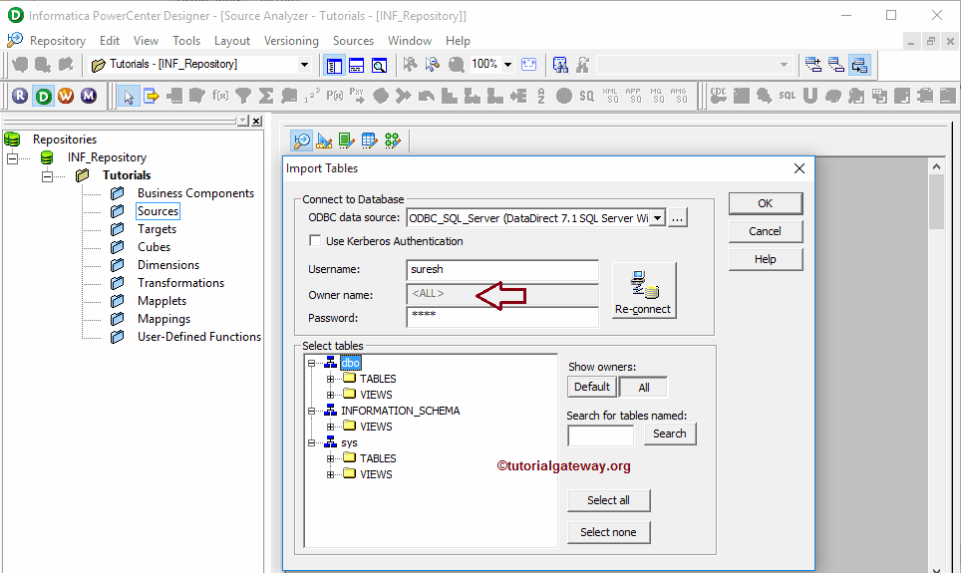Switch to the Mapping Designer icon
The width and height of the screenshot is (961, 573).
pos(392,141)
